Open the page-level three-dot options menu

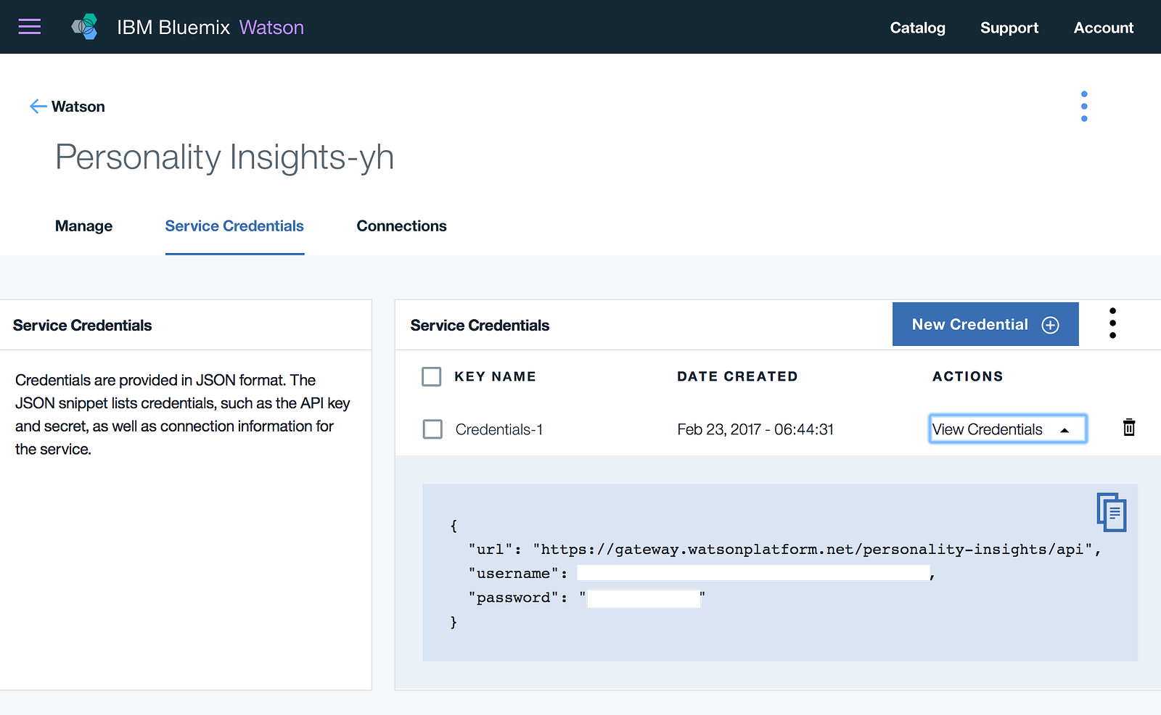(1084, 107)
